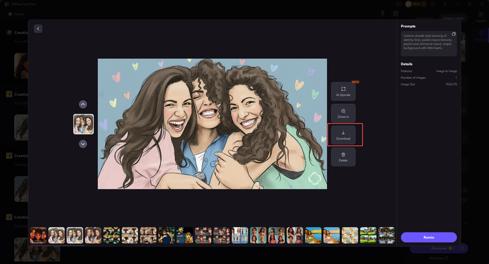The height and width of the screenshot is (264, 489).
Task: Delete the current image
Action: (343, 157)
